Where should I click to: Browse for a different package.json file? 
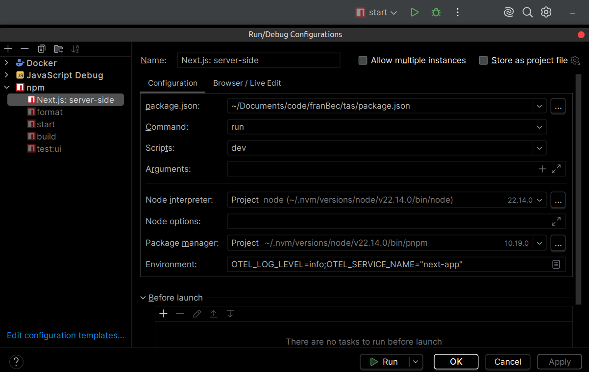coord(558,106)
